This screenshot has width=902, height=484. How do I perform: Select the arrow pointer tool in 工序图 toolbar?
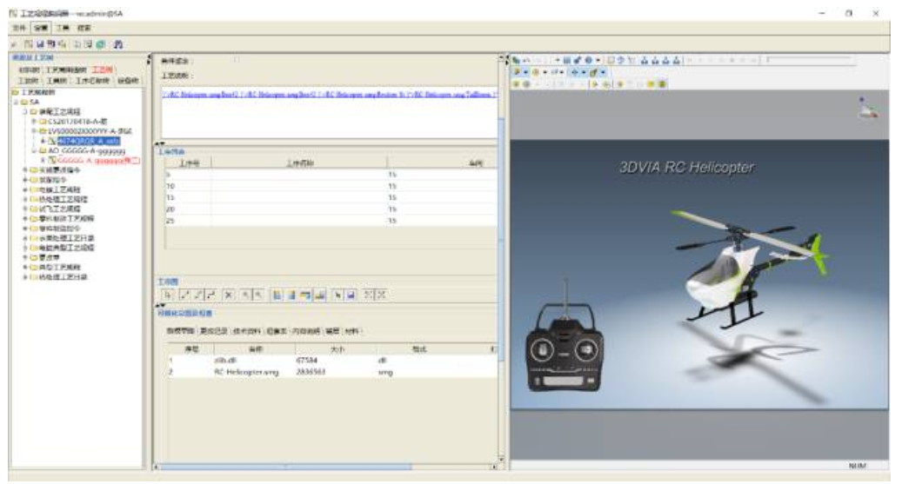click(169, 295)
